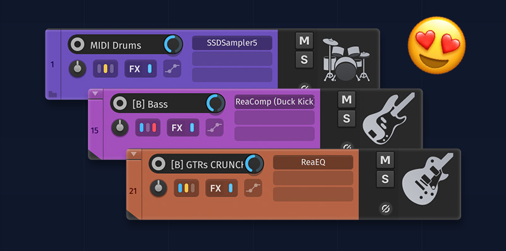Select track number 1
The image size is (506, 251).
click(52, 65)
